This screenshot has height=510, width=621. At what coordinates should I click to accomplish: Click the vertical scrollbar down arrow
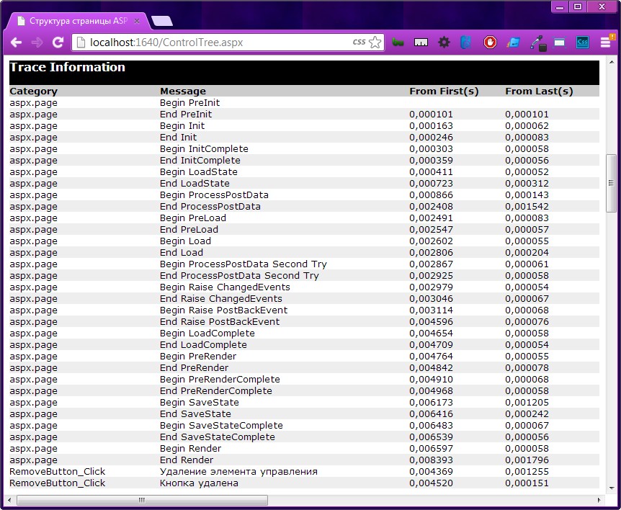pos(611,488)
